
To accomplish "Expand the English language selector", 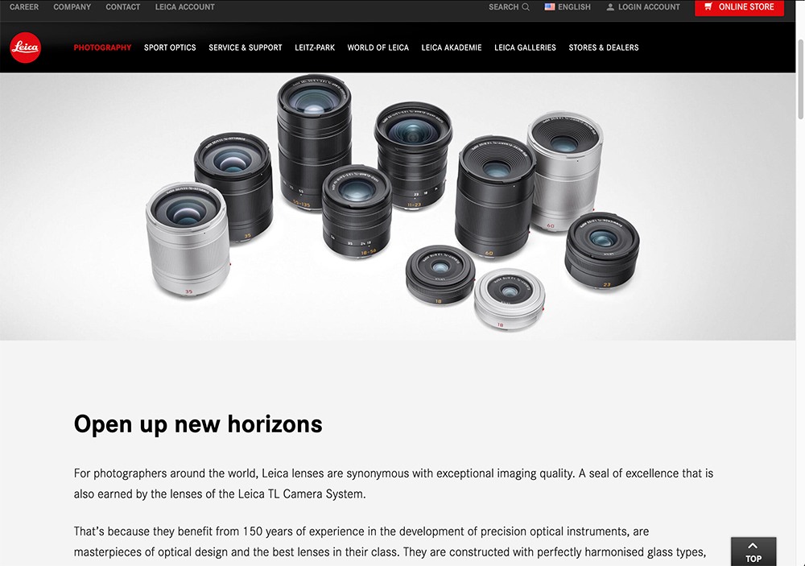I will [x=568, y=7].
